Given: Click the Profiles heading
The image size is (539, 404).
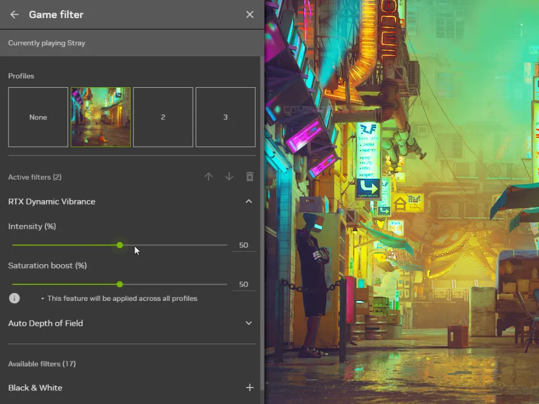Looking at the screenshot, I should 21,76.
